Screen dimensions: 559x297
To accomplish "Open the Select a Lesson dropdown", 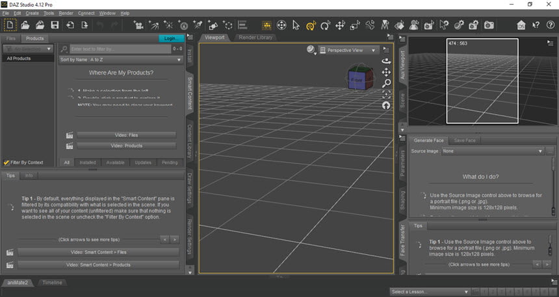I will tap(430, 292).
